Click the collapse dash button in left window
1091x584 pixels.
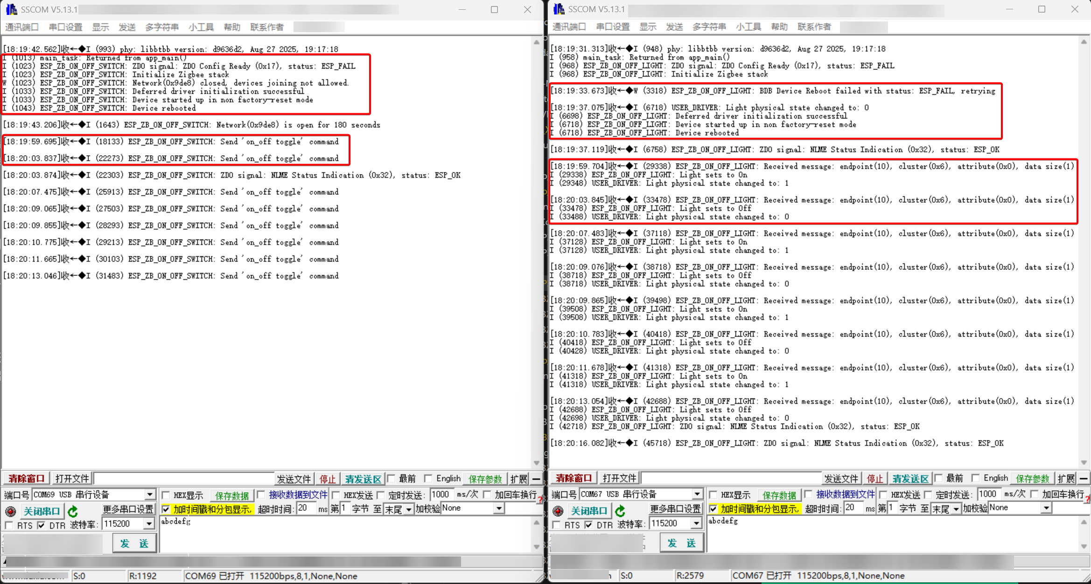point(536,479)
